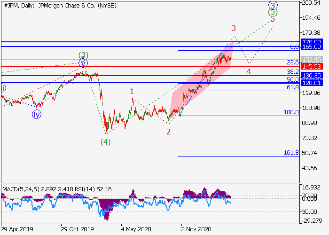Select the Fibonacci 38.2 level label
This screenshot has width=329, height=235.
click(x=293, y=72)
